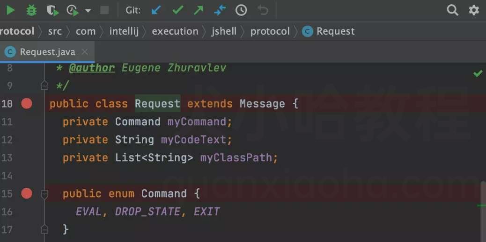Open Git compare branches icon
The image size is (486, 242).
tap(220, 11)
